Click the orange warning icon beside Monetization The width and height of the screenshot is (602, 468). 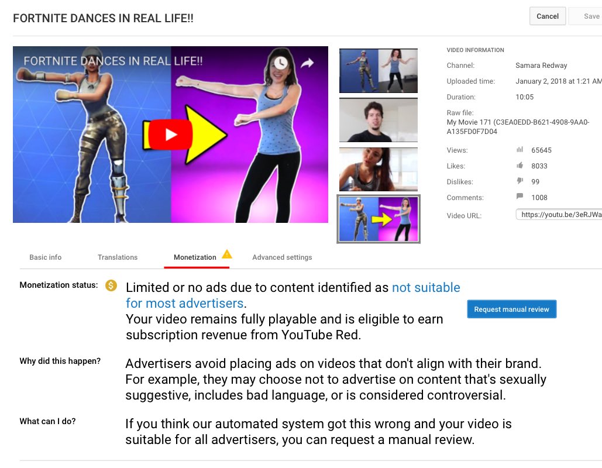227,254
